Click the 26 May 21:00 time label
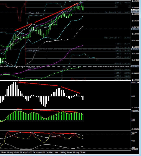The width and height of the screenshot is (141, 156). tap(66, 153)
